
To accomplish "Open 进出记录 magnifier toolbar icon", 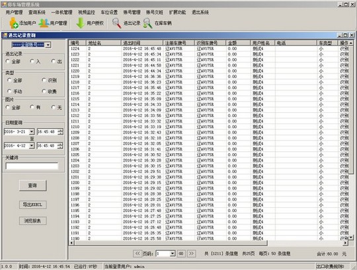I will tap(116, 23).
